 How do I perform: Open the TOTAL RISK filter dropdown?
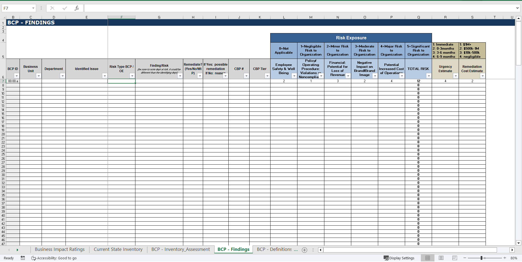[429, 76]
